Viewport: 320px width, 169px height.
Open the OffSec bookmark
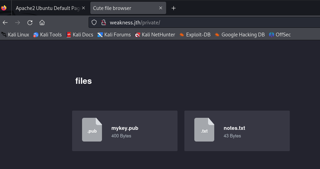(280, 34)
